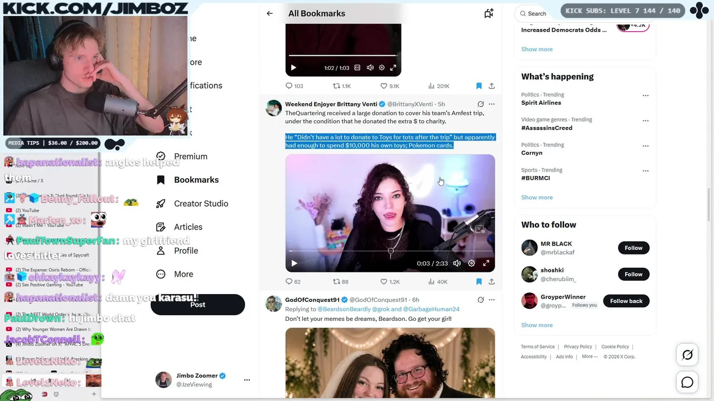Open Jimbo Zoomer account options dots

pyautogui.click(x=247, y=380)
